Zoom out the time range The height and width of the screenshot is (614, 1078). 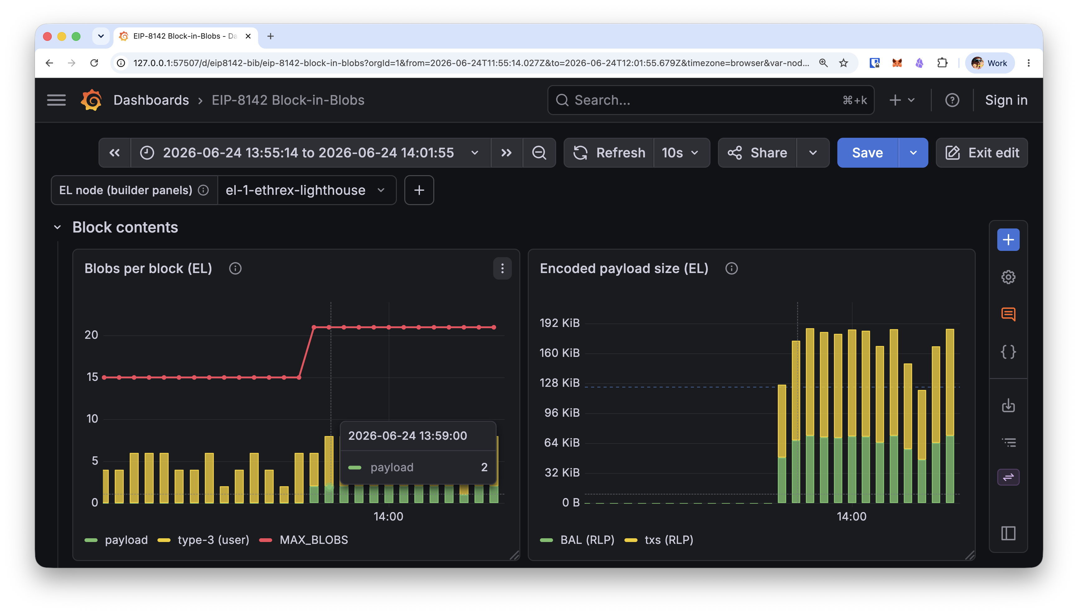tap(539, 153)
